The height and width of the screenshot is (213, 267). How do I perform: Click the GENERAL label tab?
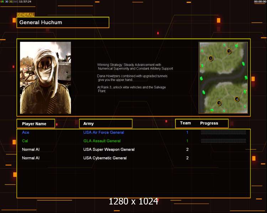(x=26, y=15)
